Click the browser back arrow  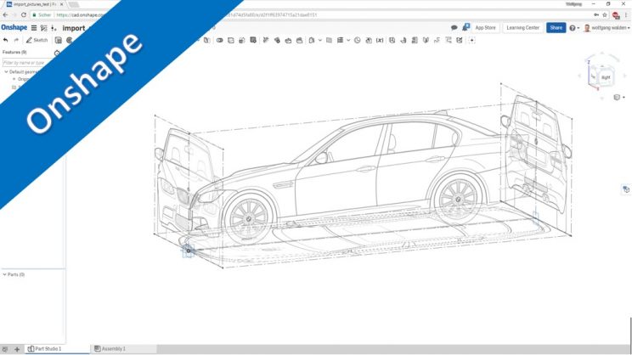[5, 15]
